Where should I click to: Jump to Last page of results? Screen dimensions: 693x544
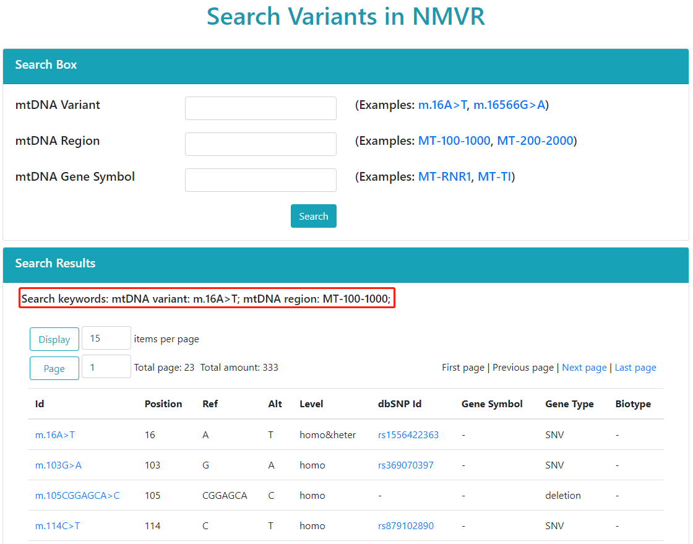[635, 368]
